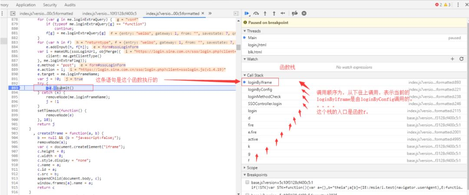469x195 pixels.
Task: Select loginByConfig call stack frame
Action: tap(355, 89)
